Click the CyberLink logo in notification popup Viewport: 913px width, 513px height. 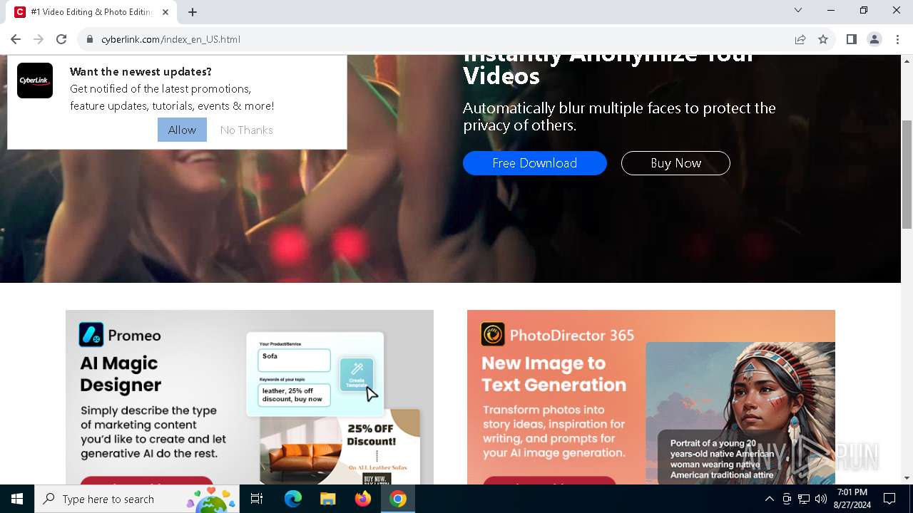[35, 81]
